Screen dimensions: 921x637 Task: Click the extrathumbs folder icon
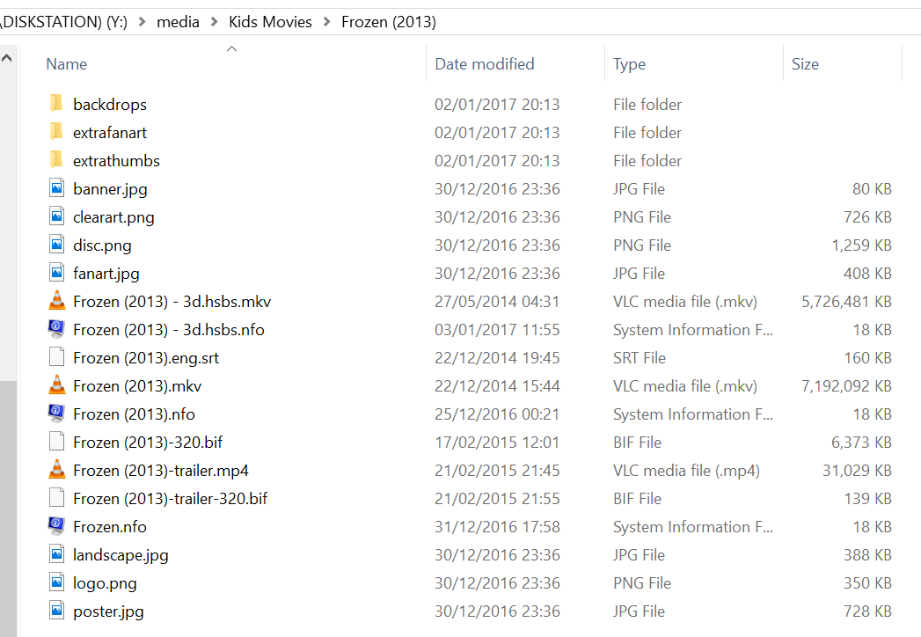click(56, 160)
